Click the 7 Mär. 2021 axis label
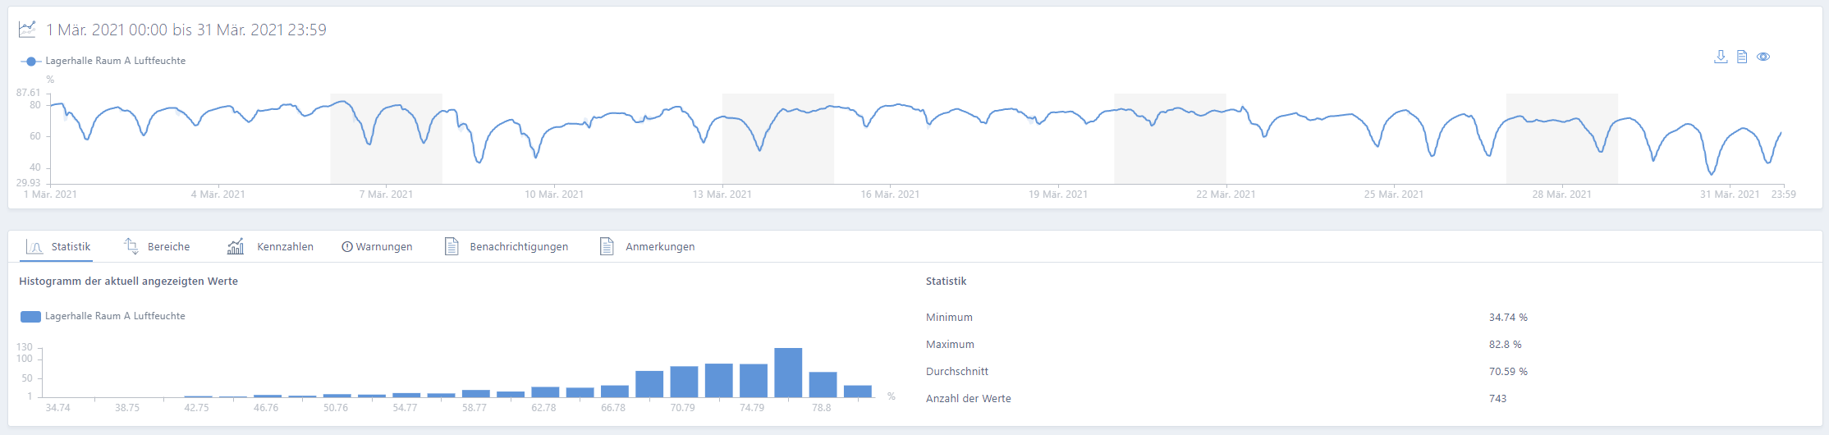Image resolution: width=1829 pixels, height=435 pixels. 386,195
